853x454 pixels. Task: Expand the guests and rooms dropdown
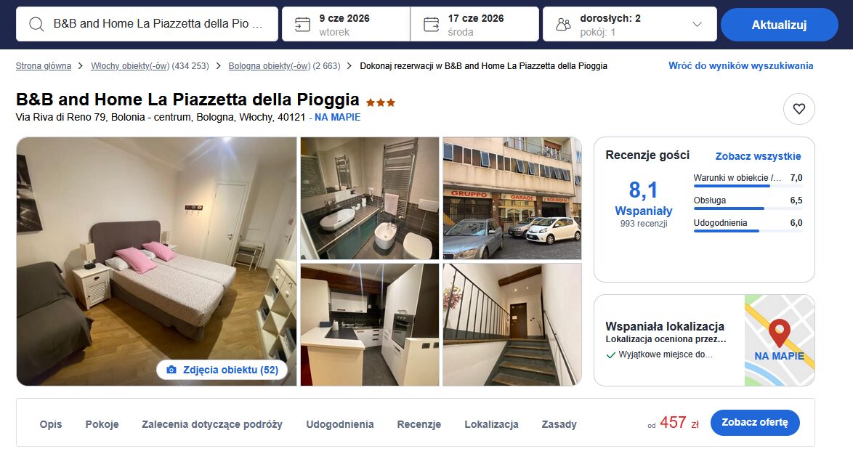click(697, 25)
